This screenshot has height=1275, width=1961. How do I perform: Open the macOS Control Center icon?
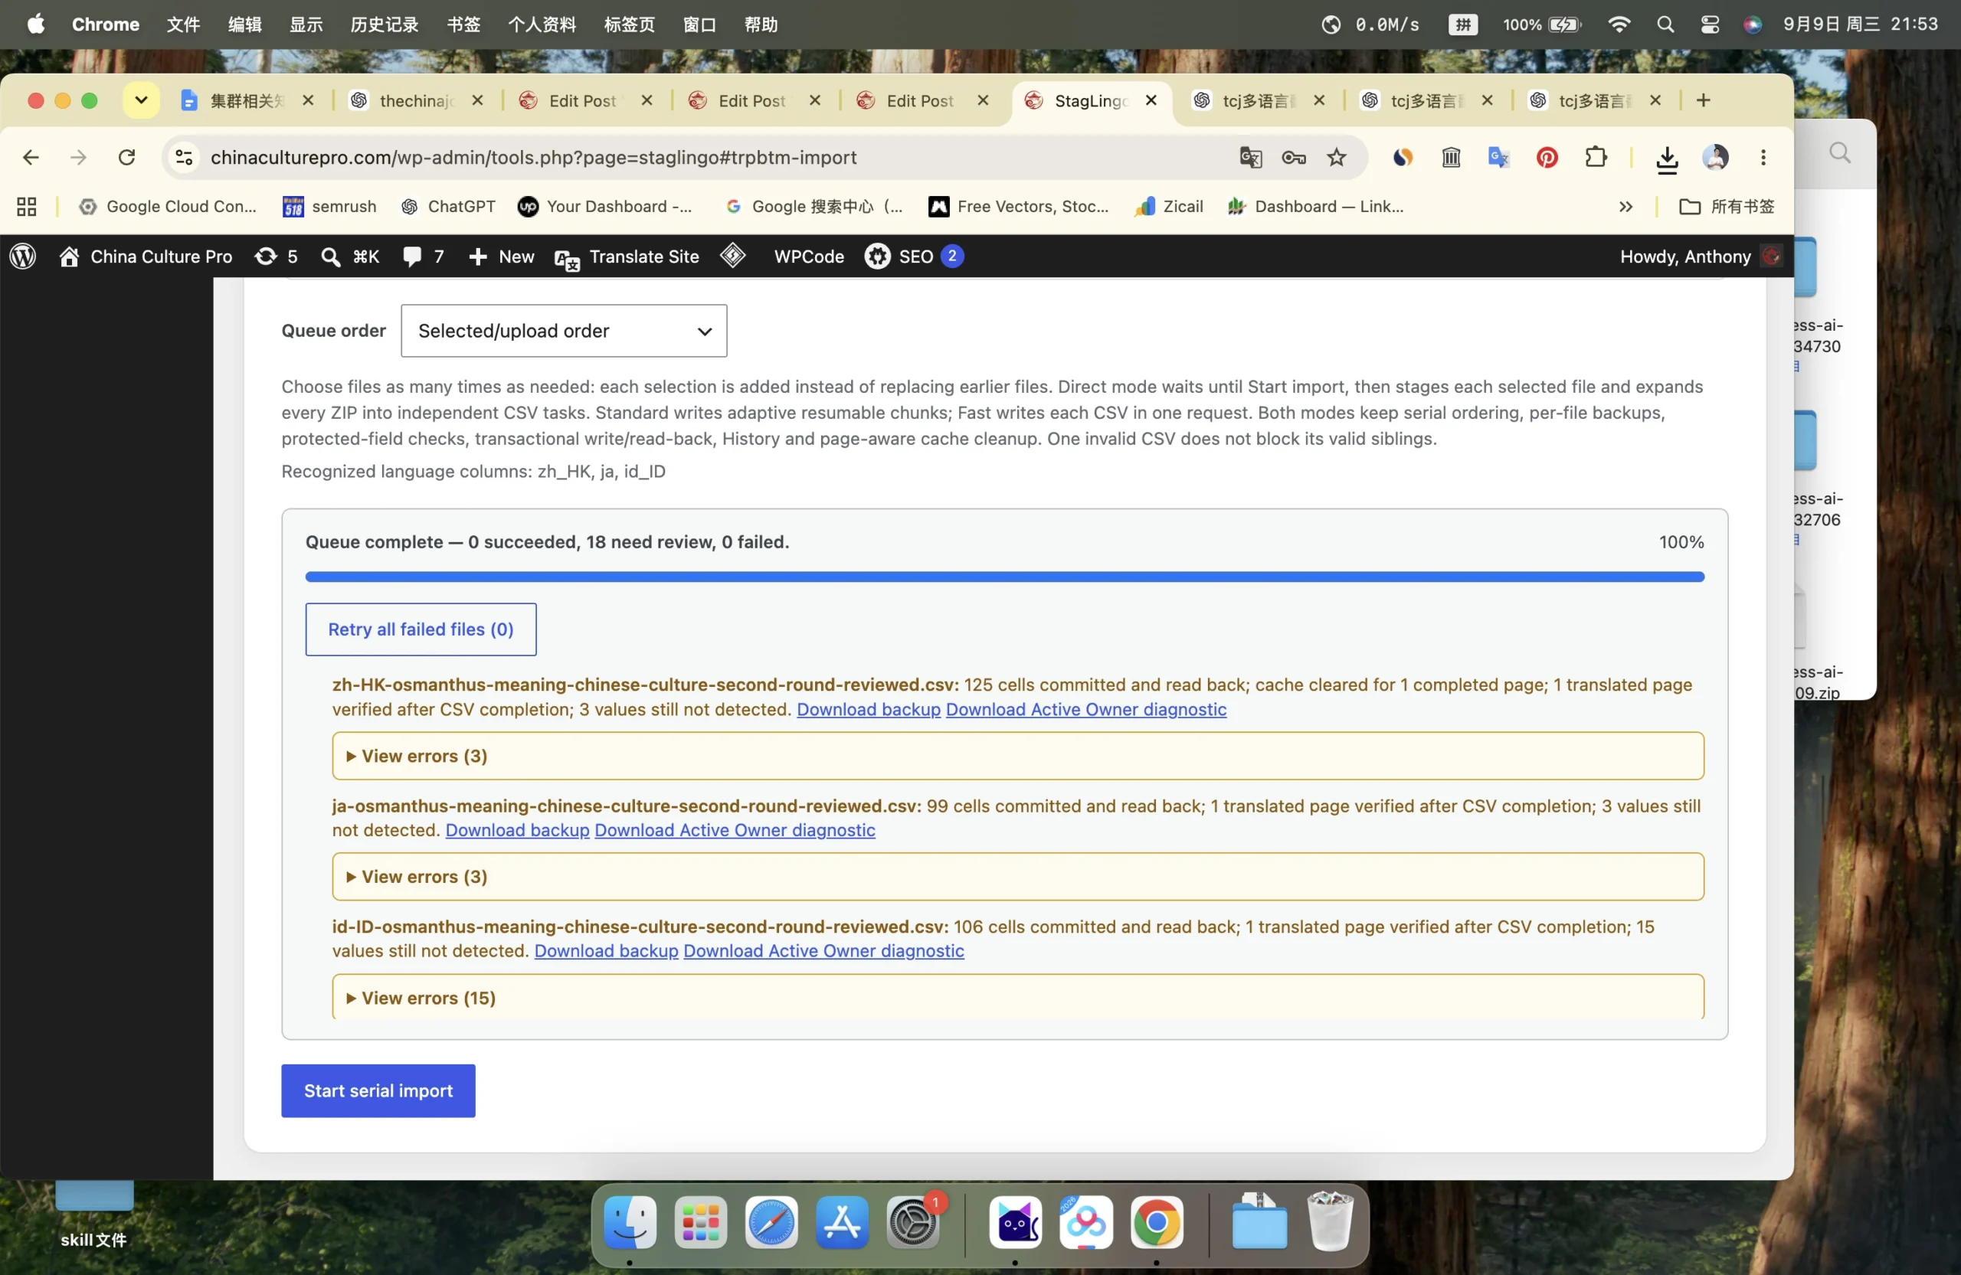point(1710,25)
